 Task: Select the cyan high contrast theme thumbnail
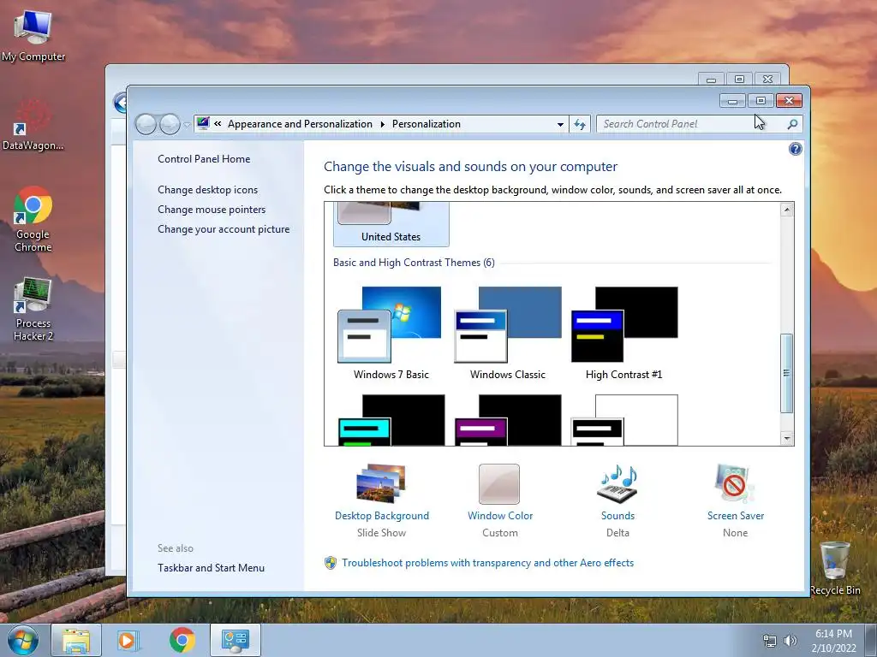[391, 420]
